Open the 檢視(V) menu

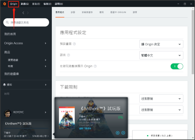[47, 4]
